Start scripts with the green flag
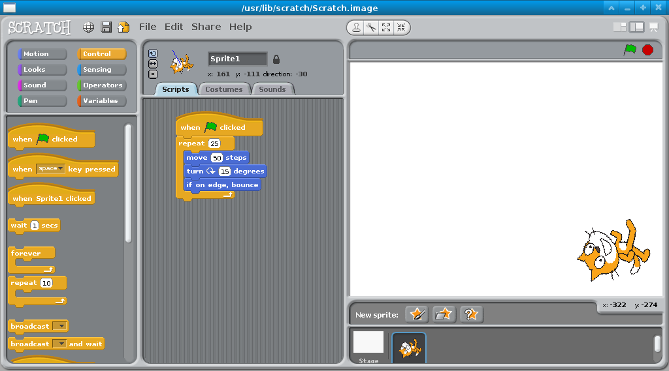The image size is (669, 371). pyautogui.click(x=630, y=50)
